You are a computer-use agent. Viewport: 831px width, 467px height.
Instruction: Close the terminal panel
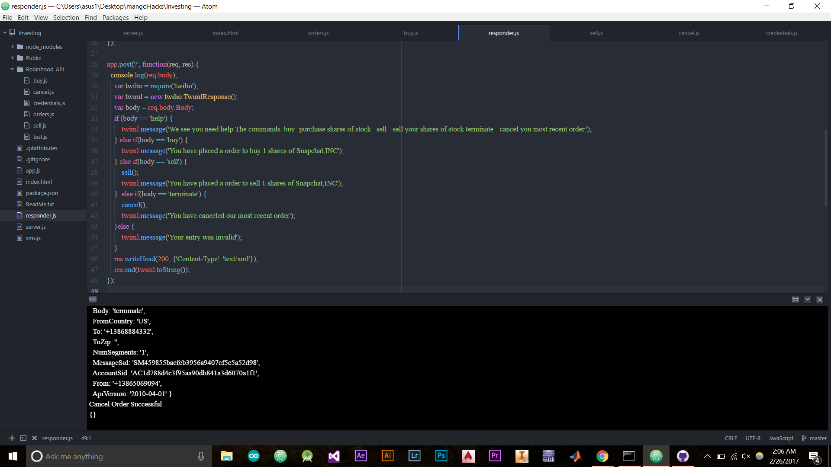[819, 300]
